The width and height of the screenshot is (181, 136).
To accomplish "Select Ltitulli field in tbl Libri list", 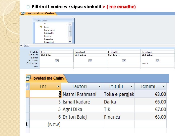I will (x=49, y=33).
